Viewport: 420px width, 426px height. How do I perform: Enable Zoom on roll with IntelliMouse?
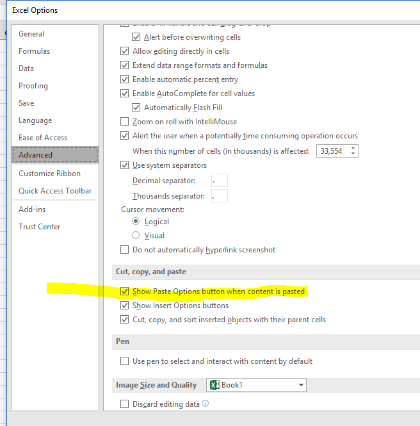(124, 122)
